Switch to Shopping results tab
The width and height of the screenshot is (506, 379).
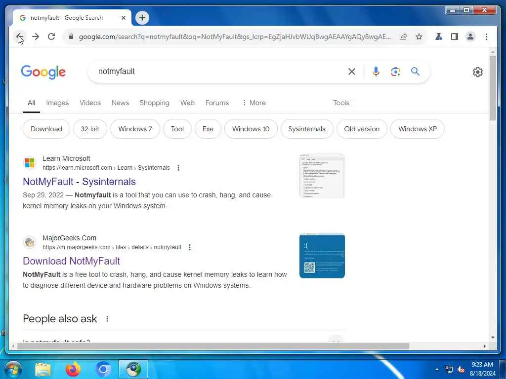tap(154, 103)
